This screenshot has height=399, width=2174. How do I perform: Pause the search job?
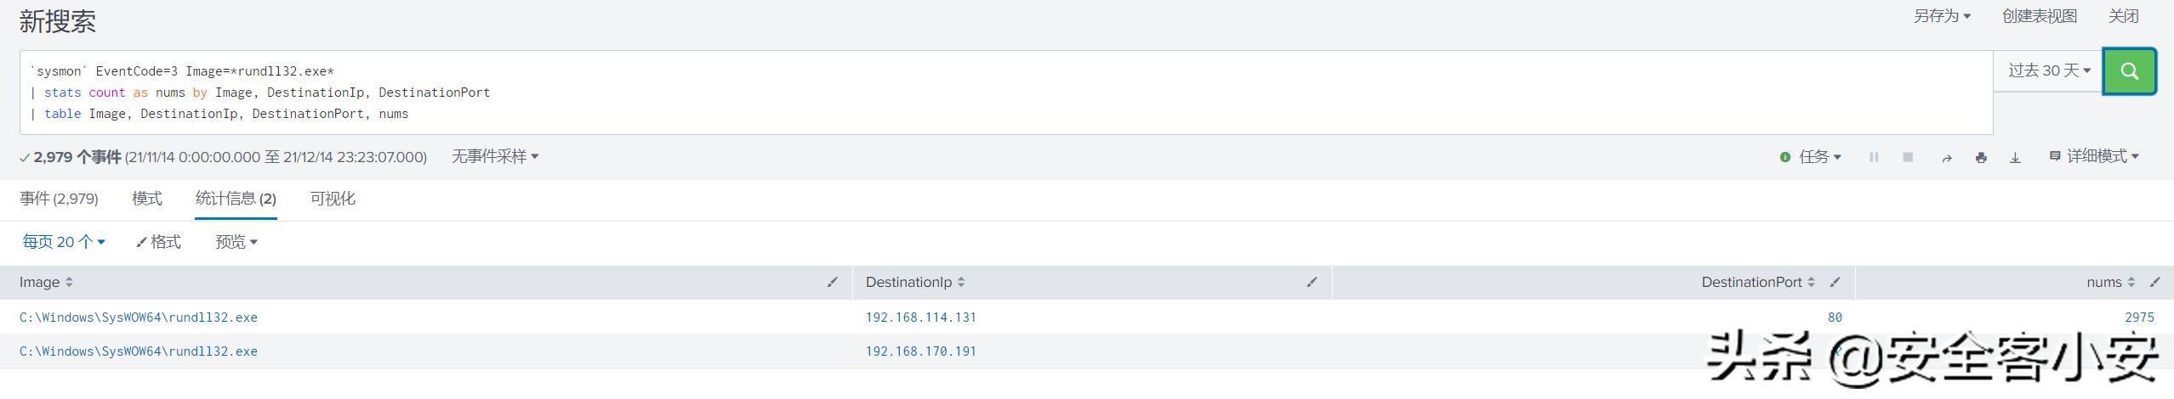tap(1874, 157)
